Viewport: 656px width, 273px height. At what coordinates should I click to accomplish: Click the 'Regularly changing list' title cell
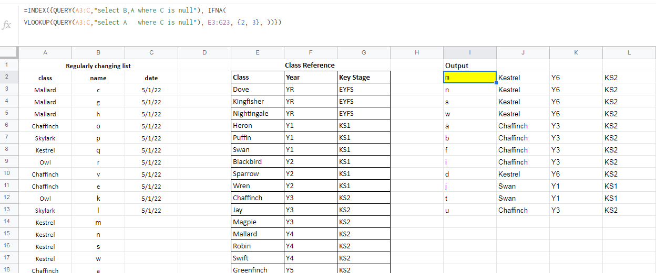98,65
